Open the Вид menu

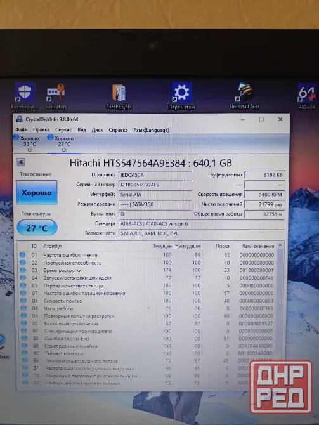(82, 130)
